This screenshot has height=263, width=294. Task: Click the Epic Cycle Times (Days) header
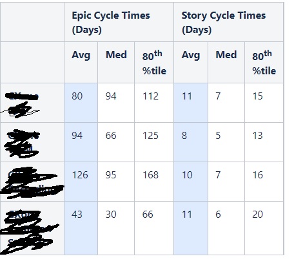111,23
